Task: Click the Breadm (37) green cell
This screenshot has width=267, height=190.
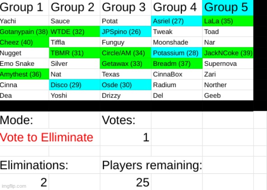Action: coord(177,64)
